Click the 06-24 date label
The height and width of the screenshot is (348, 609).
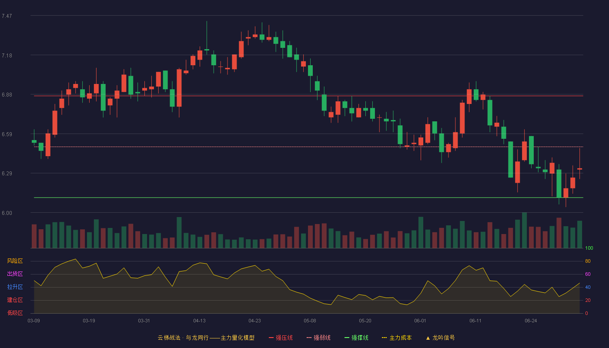(531, 321)
